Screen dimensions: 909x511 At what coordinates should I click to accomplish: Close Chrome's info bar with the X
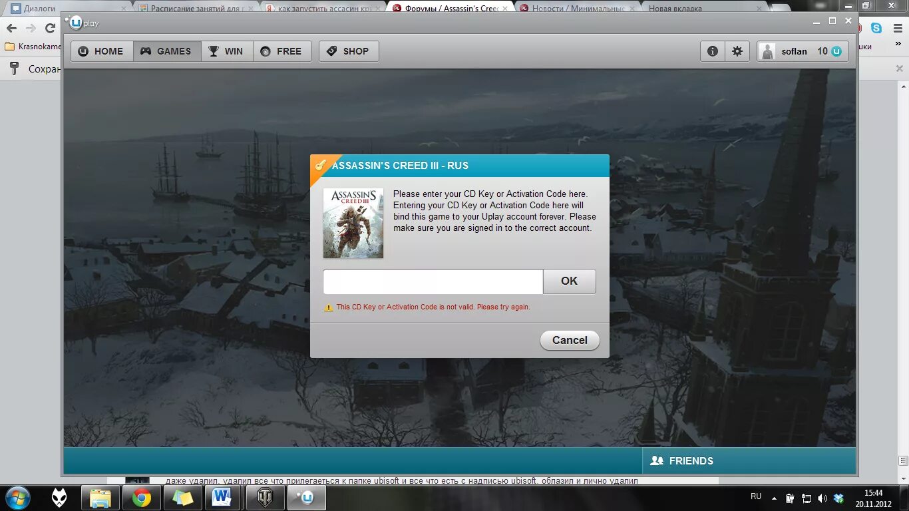899,69
